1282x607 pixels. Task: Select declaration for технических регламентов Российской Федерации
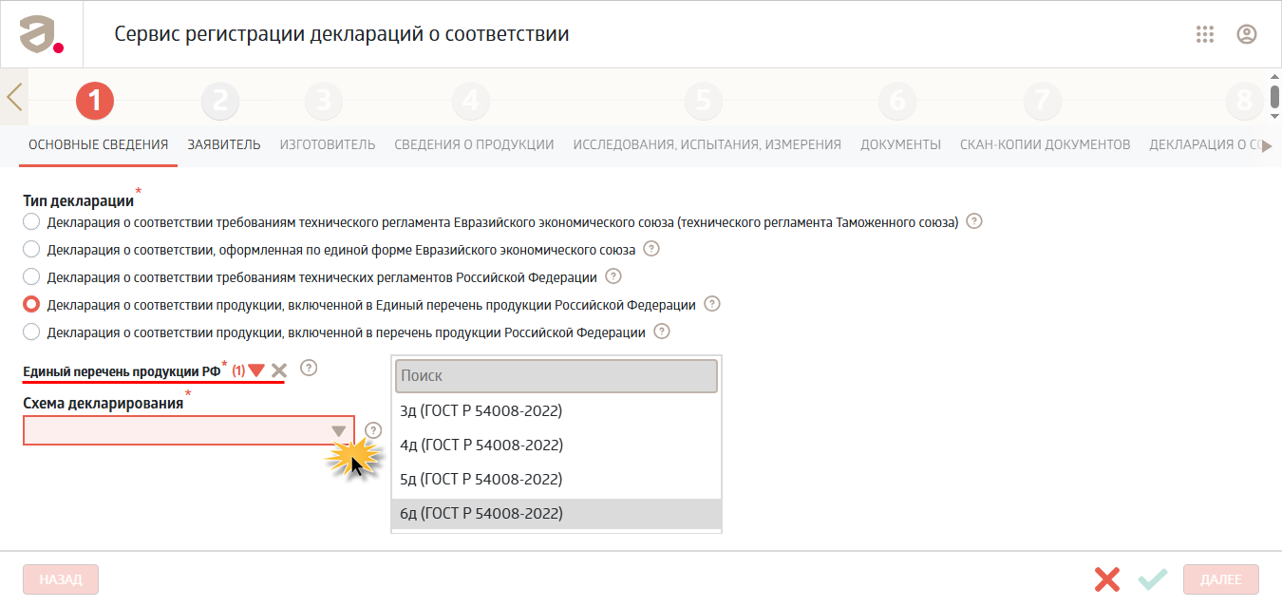[31, 276]
